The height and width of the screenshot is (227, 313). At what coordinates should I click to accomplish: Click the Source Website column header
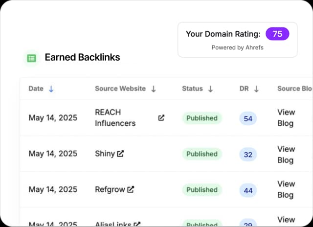[120, 89]
